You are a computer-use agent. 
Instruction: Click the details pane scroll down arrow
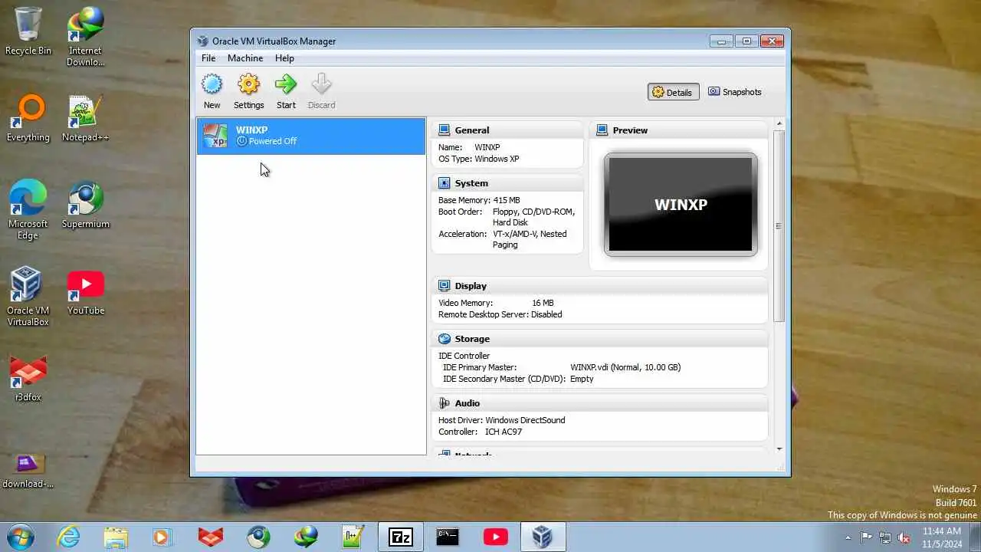(x=779, y=449)
